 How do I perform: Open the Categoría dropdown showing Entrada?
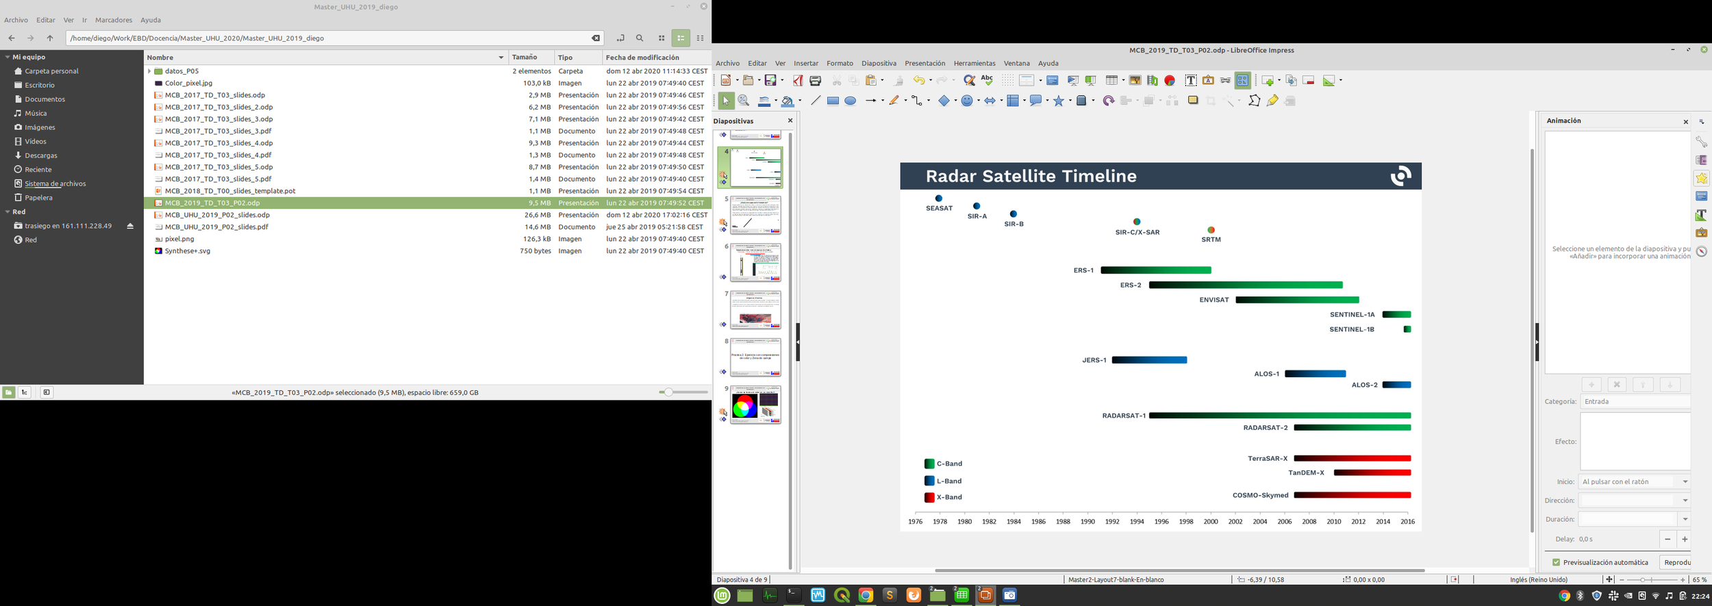[x=1635, y=401]
